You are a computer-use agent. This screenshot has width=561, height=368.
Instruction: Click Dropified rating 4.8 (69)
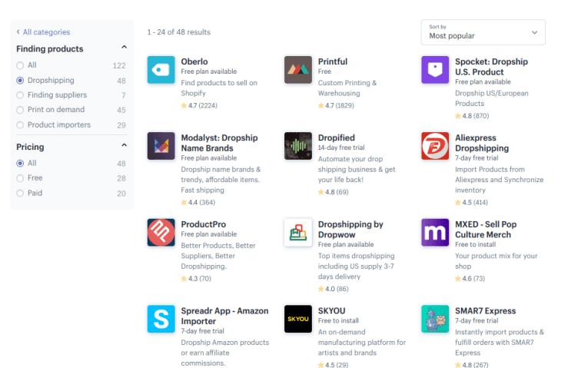(333, 192)
